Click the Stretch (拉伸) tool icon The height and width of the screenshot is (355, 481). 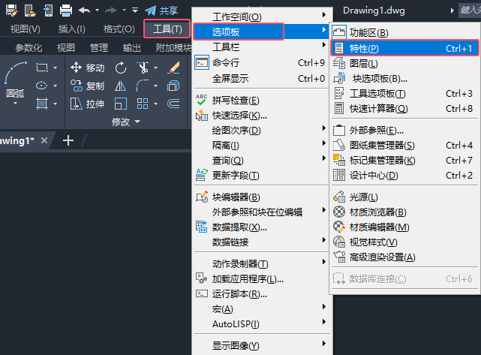coord(76,104)
